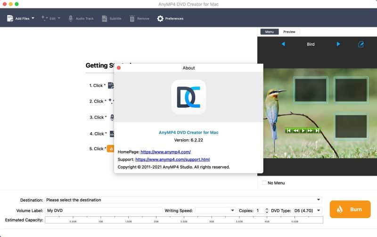Click the Edit icon in step 2
This screenshot has width=377, height=237.
pos(111,101)
